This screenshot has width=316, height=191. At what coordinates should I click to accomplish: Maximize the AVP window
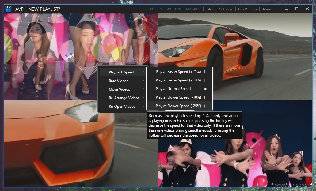(297, 9)
